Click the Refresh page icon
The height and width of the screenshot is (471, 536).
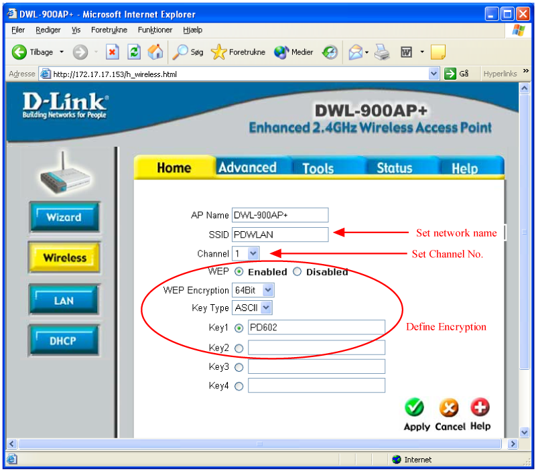[x=134, y=52]
